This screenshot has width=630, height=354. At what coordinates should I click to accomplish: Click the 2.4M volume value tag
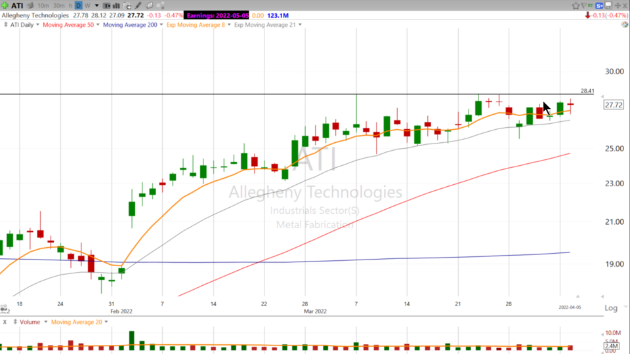611,346
